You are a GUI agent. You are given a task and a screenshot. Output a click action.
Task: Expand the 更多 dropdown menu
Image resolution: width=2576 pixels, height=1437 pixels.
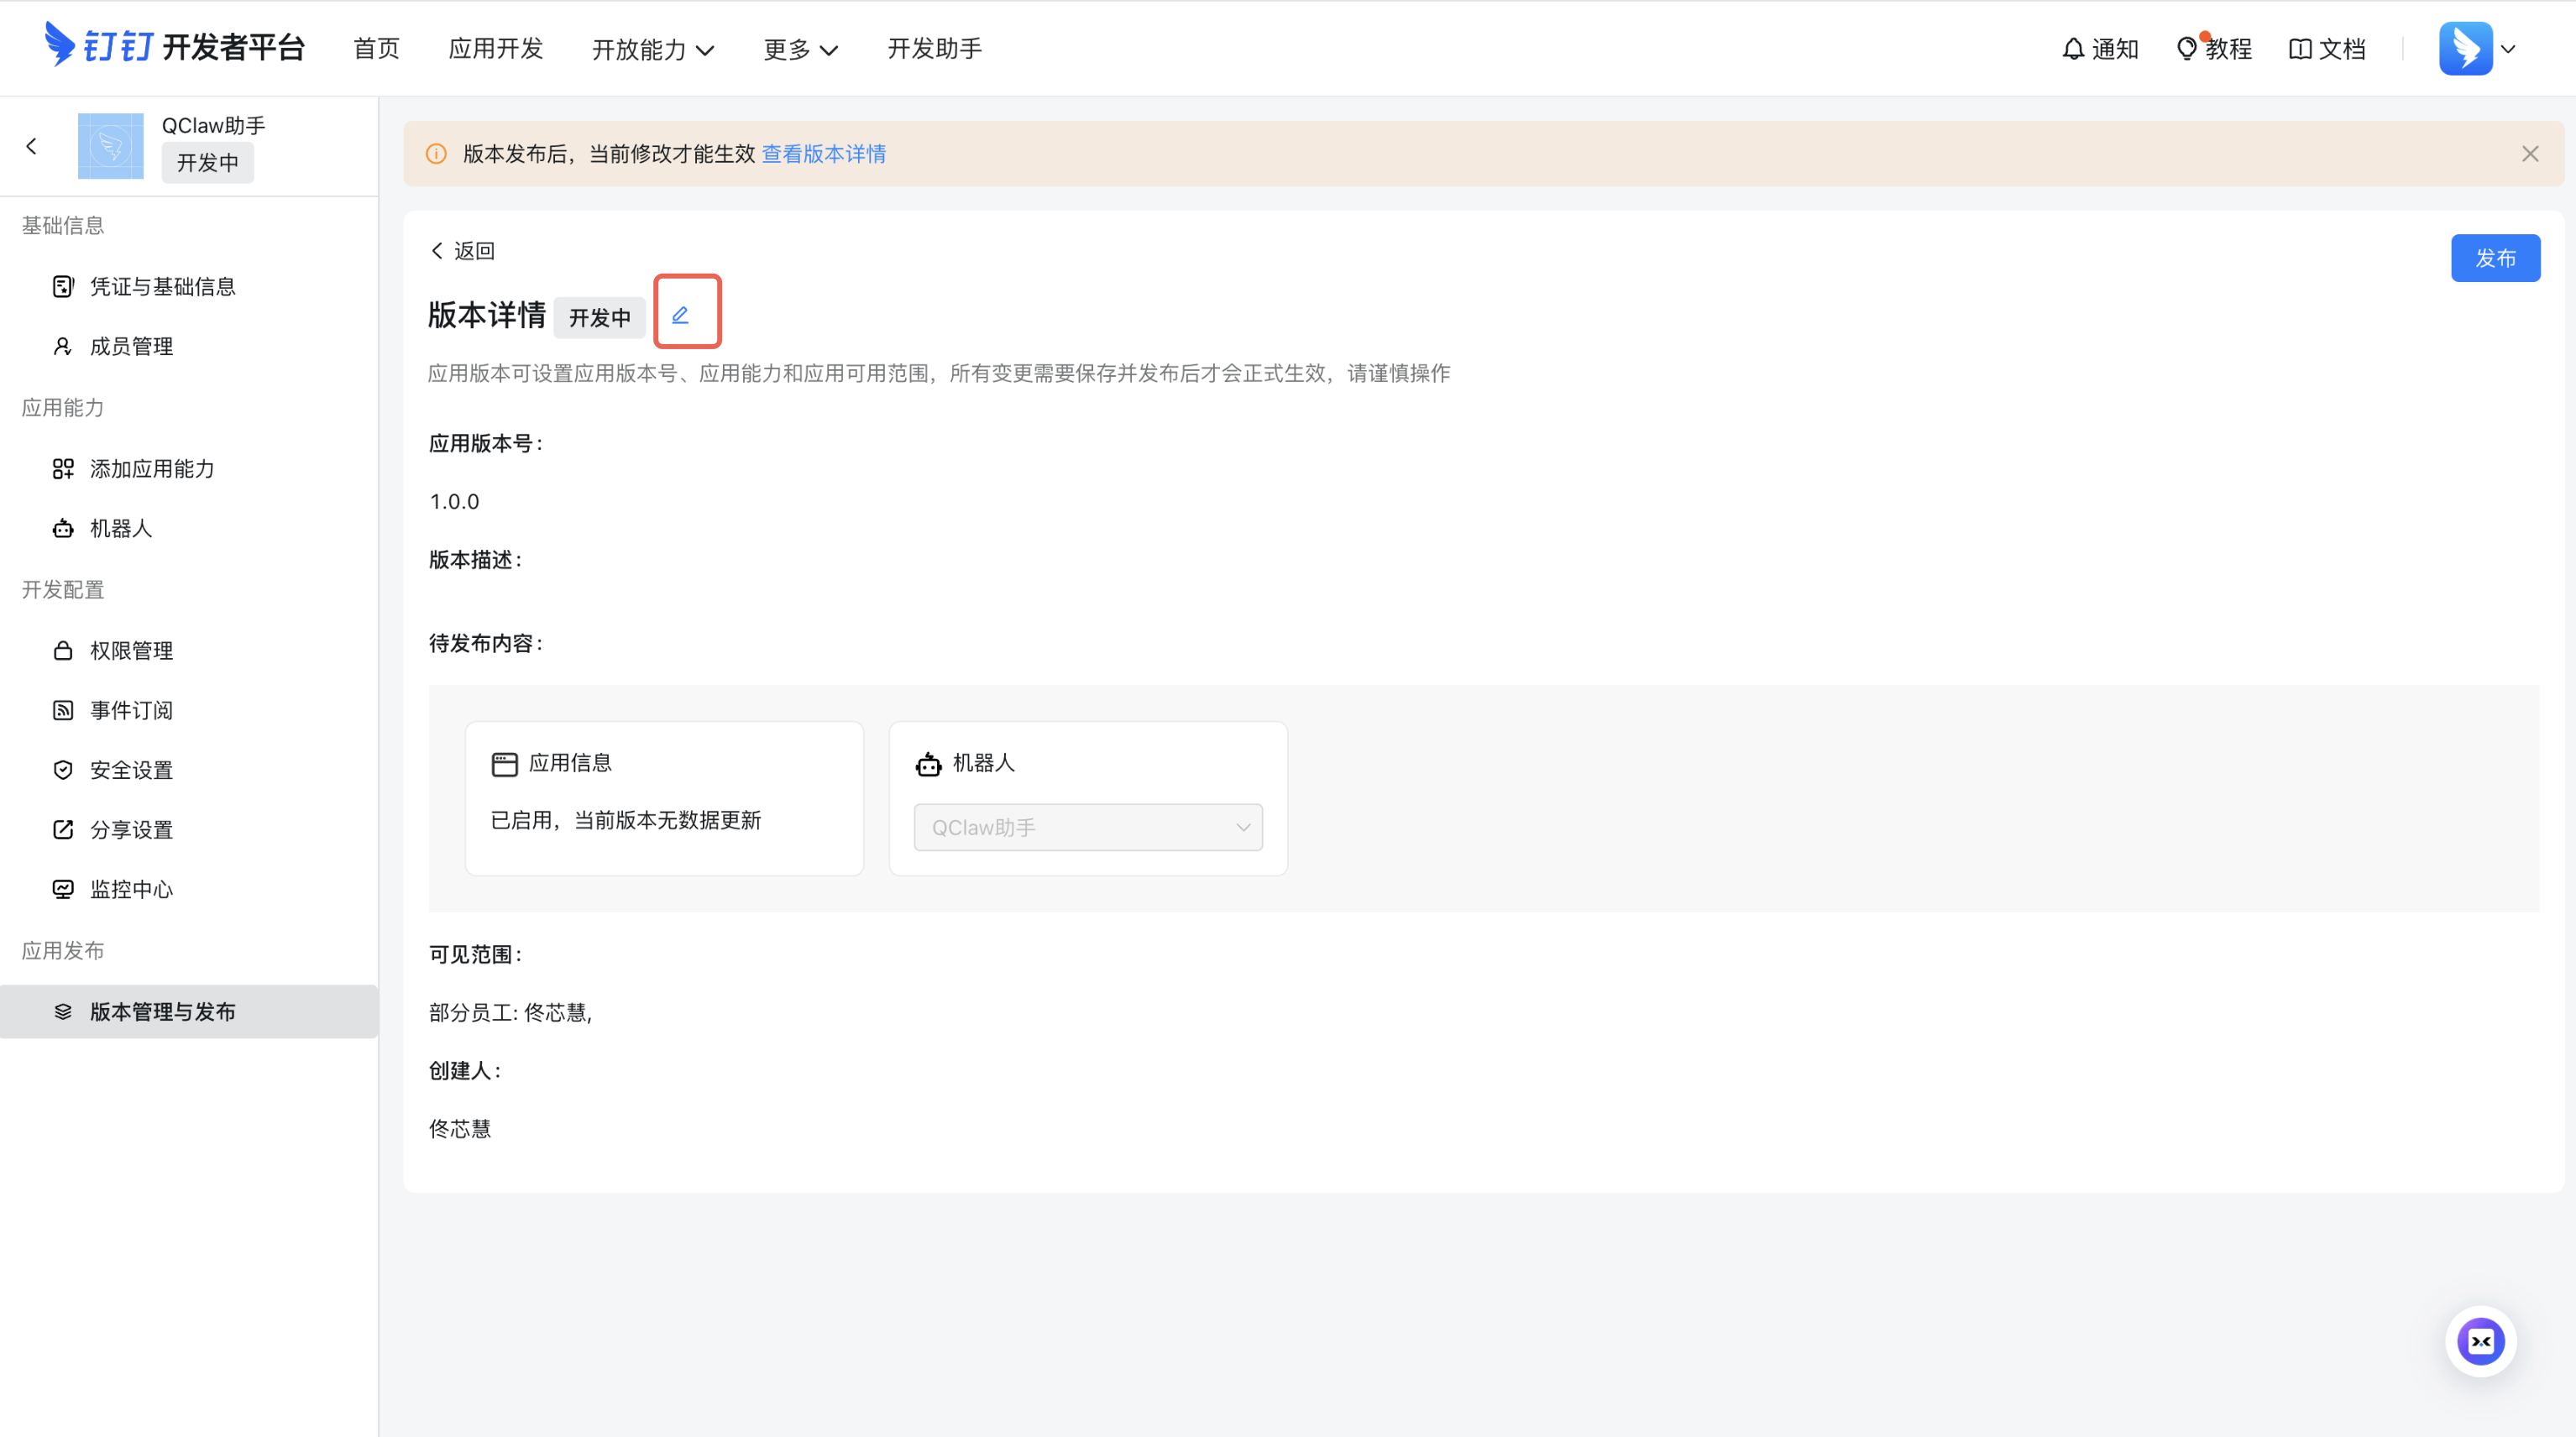[x=800, y=49]
